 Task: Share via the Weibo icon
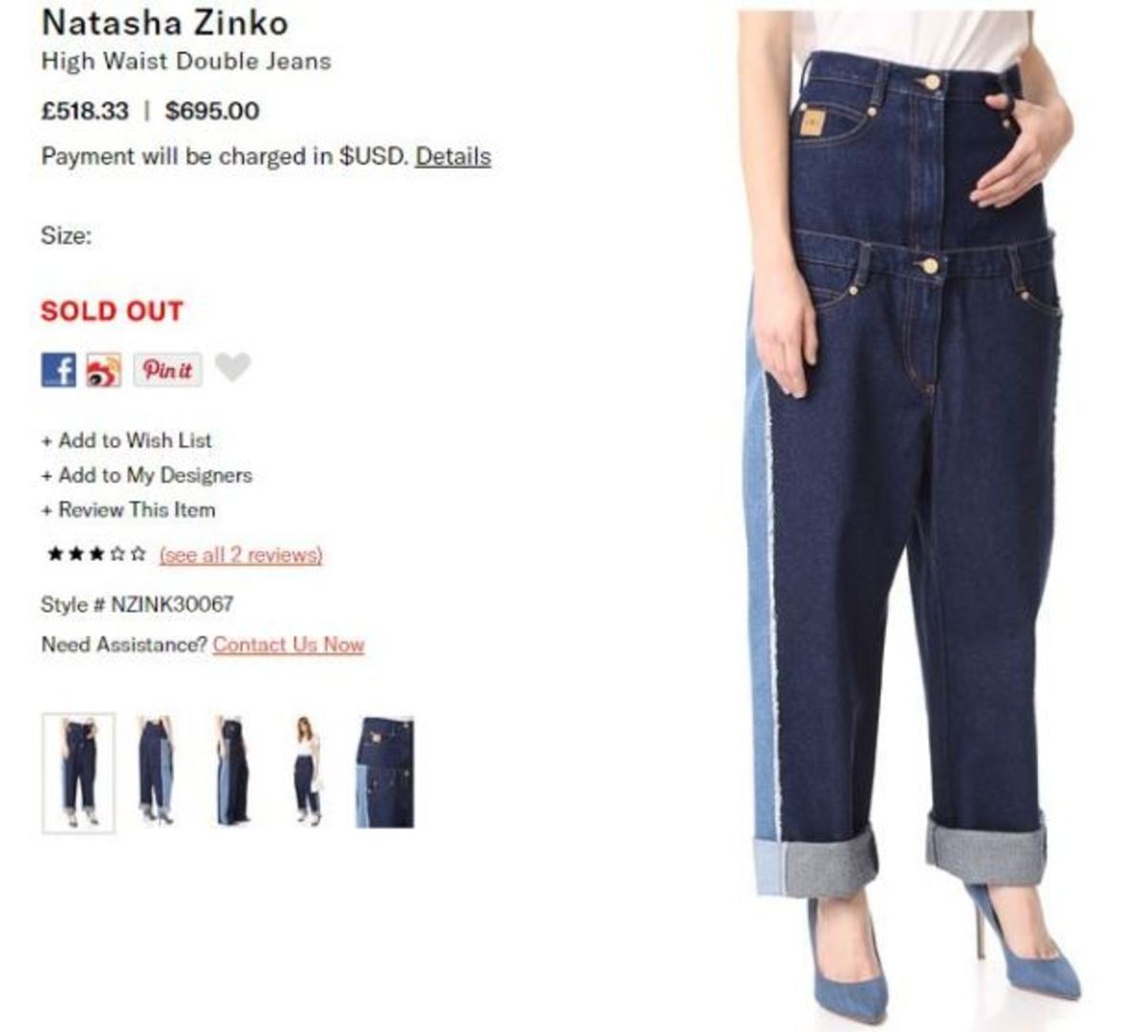click(x=103, y=370)
